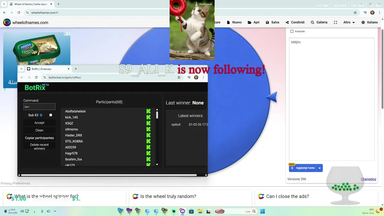This screenshot has width=384, height=216.
Task: Expand 'Can I close the ads?' question
Action: coord(316,196)
